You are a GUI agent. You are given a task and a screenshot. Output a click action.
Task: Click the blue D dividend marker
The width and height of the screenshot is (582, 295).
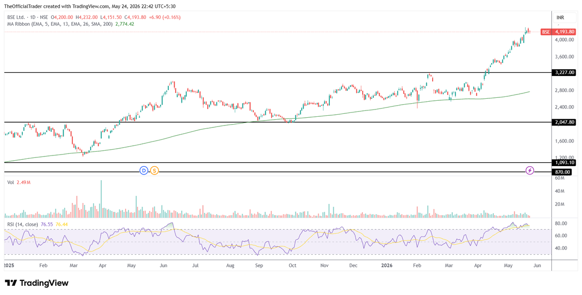pos(144,171)
